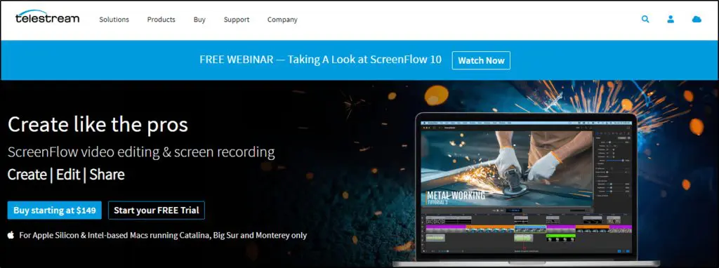This screenshot has height=268, width=719.
Task: Click Start your FREE Trial button
Action: [157, 210]
